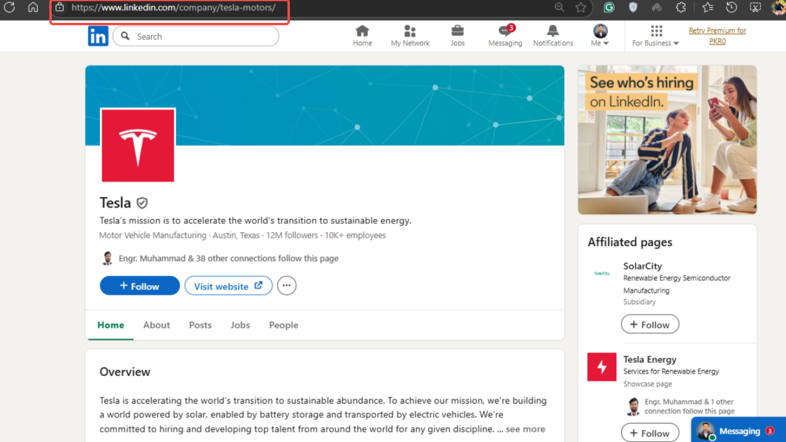Open the company Jobs tab
Screen dimensions: 786x442
[x=240, y=325]
